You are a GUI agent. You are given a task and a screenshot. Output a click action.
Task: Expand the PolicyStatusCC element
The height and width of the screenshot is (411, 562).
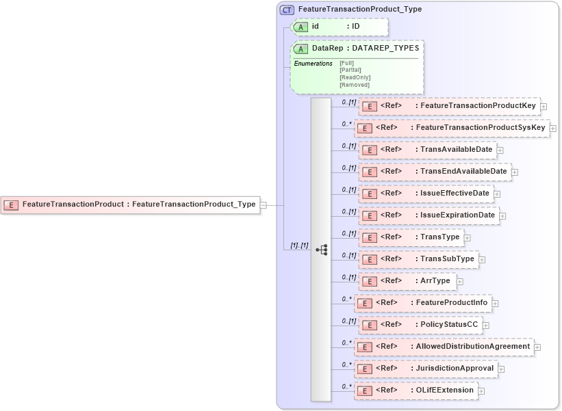(x=485, y=324)
